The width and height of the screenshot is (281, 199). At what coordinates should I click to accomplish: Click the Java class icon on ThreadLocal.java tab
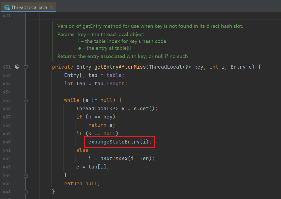click(7, 7)
